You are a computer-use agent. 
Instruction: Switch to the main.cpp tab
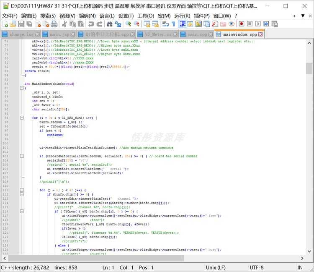(x=196, y=34)
